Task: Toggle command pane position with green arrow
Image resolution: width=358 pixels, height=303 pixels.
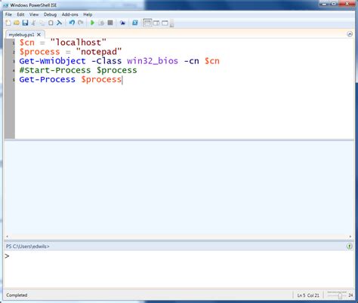Action: 350,246
